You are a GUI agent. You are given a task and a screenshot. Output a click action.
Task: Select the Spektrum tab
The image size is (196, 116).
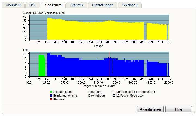point(53,5)
